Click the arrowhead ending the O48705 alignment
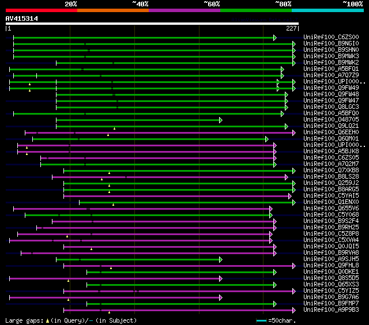This screenshot has width=369, height=325. click(x=221, y=120)
